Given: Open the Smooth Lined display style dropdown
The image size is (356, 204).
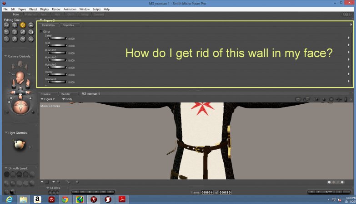Looking at the screenshot, I should 6,168.
